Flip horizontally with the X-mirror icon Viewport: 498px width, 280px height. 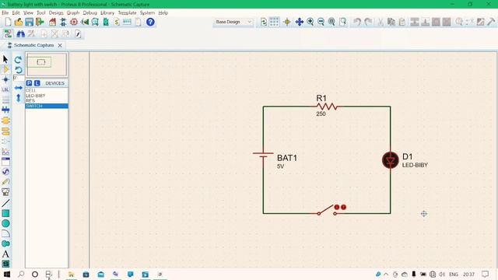19,88
